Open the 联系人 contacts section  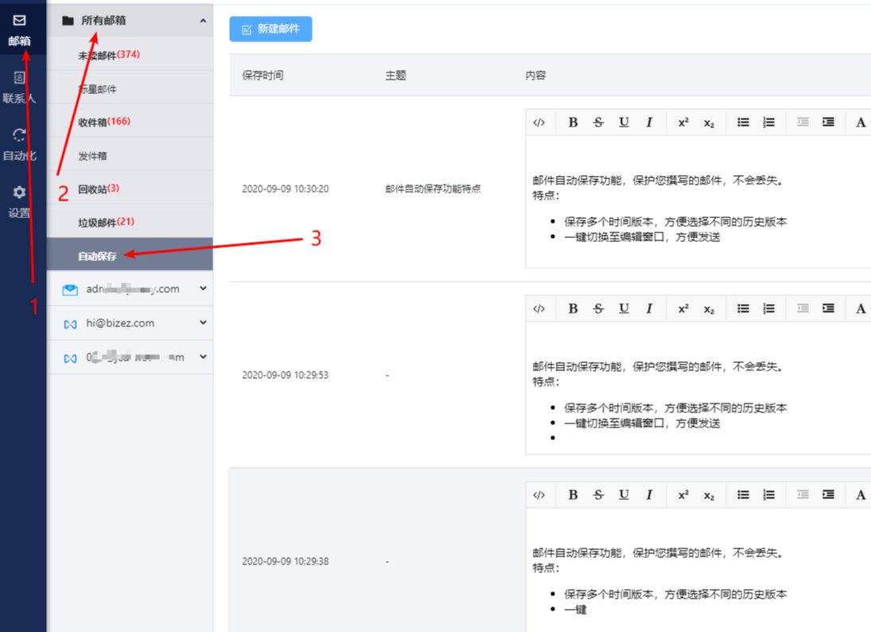click(x=20, y=88)
